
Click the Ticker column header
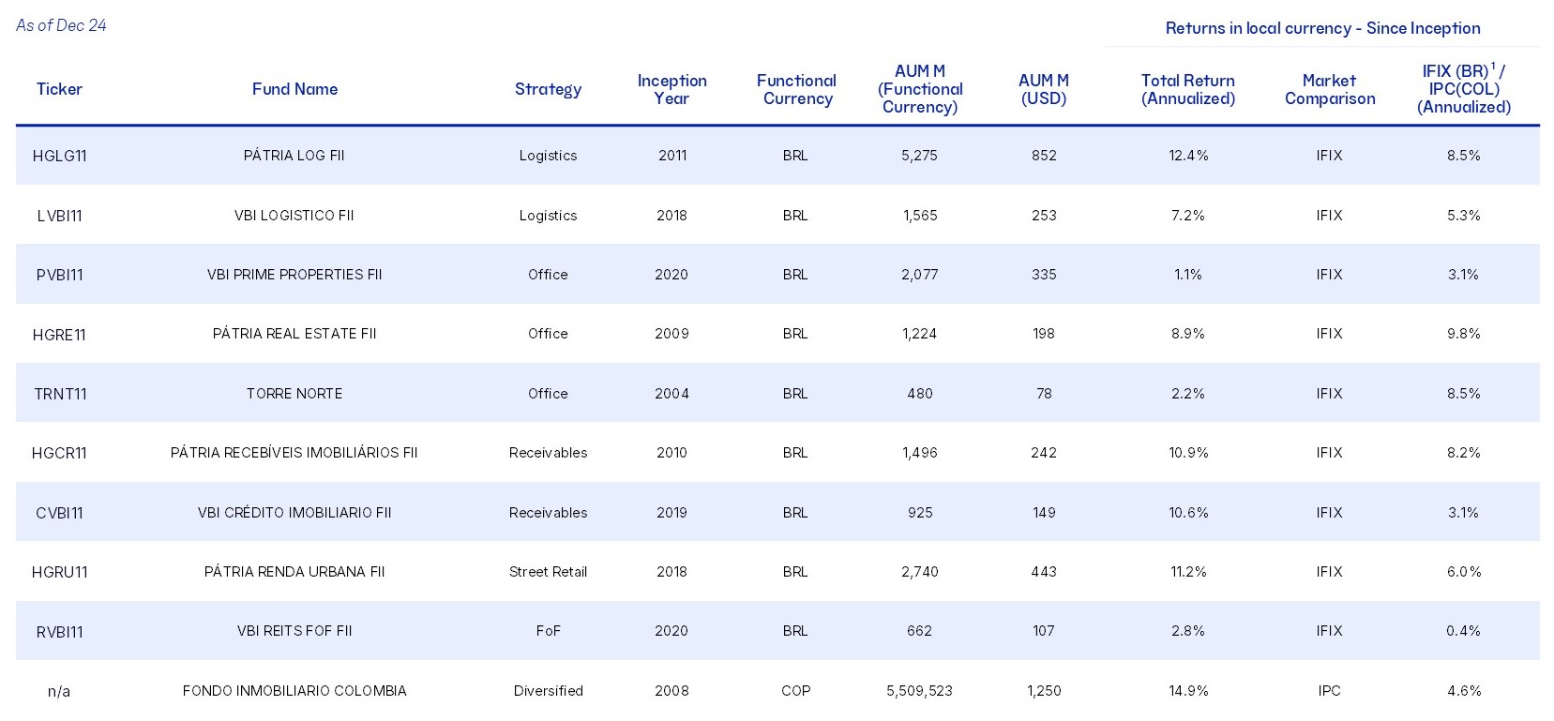tap(59, 89)
